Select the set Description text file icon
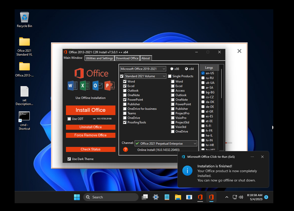The image size is (294, 211). coord(24,95)
